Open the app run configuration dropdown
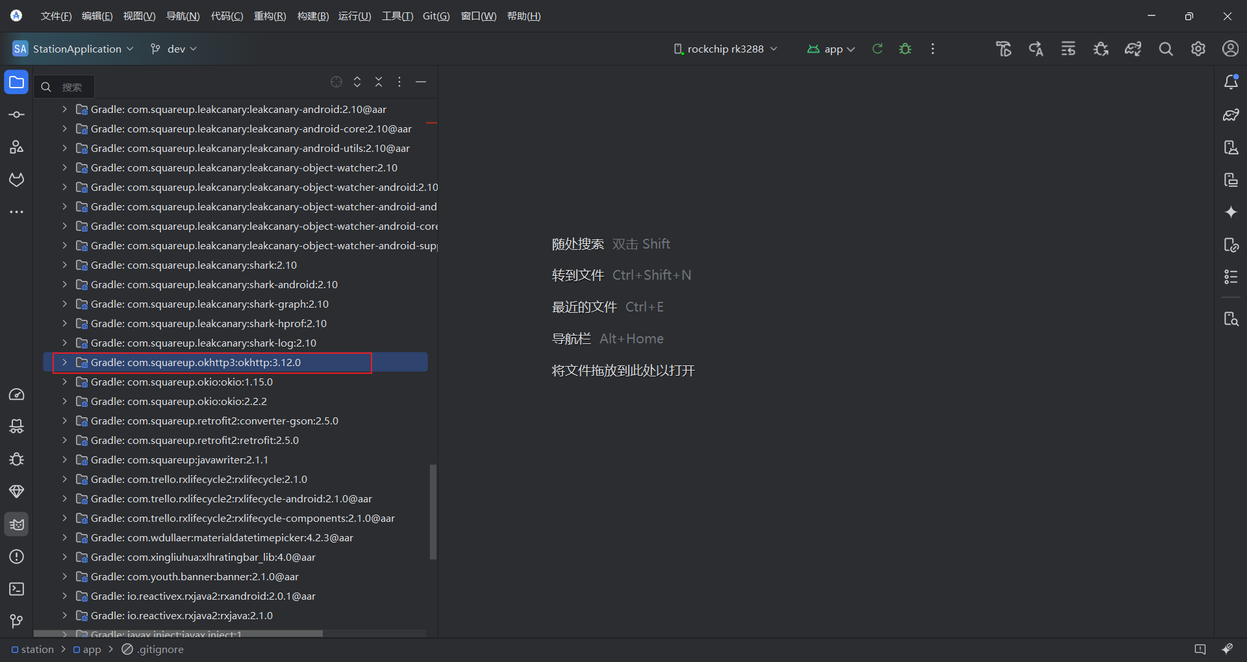1247x662 pixels. pos(831,49)
